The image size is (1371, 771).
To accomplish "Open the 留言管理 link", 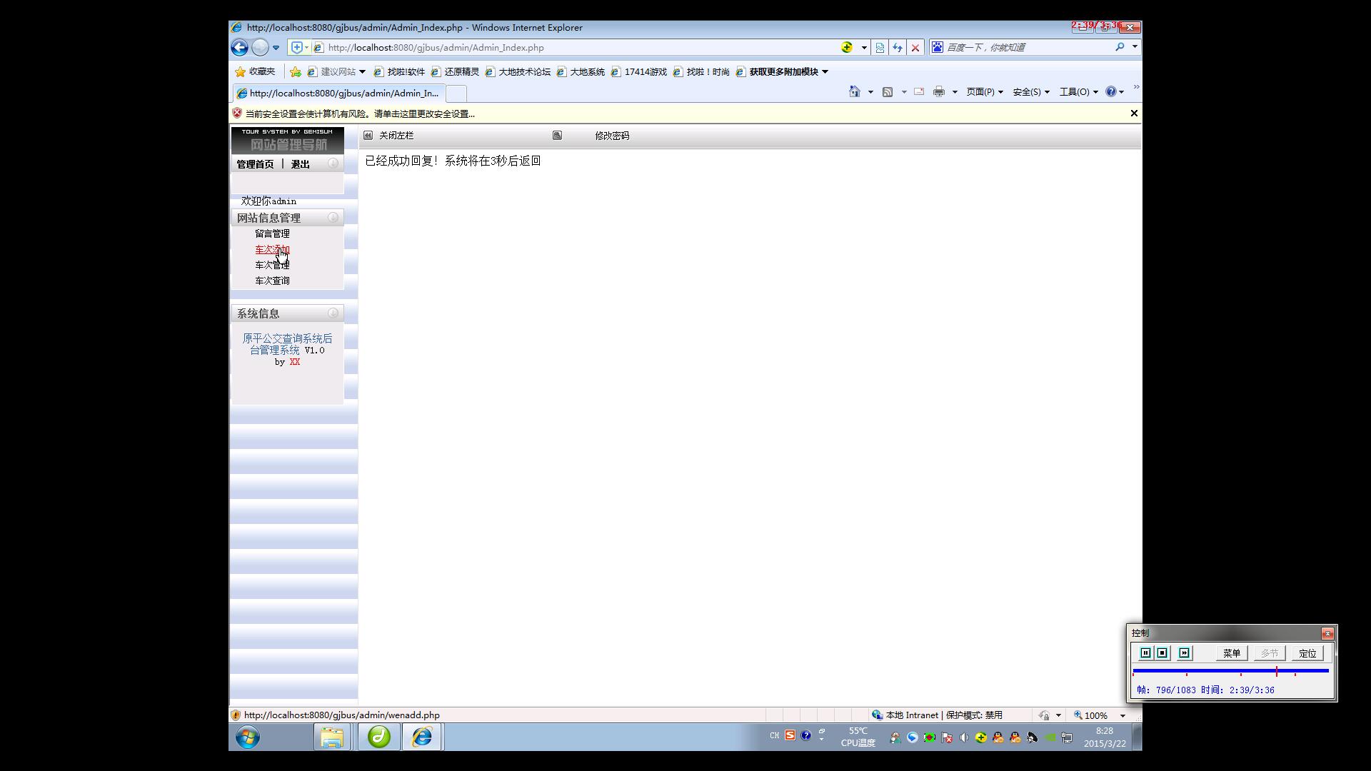I will pos(272,233).
